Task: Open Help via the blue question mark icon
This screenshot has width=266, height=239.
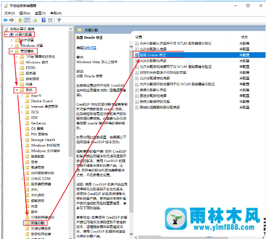Action: (x=44, y=20)
